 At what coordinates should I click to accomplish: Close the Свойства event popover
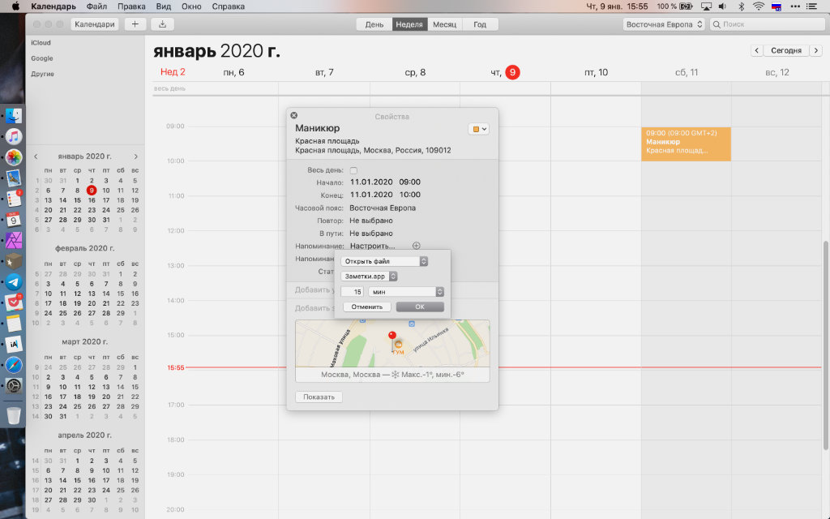(x=293, y=115)
